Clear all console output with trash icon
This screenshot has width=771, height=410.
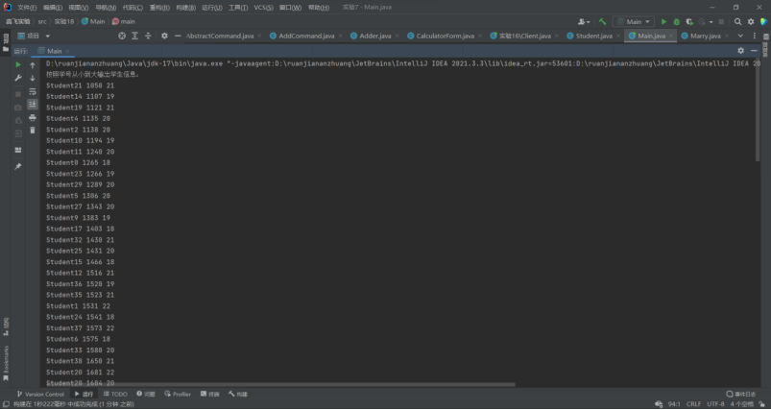(33, 130)
